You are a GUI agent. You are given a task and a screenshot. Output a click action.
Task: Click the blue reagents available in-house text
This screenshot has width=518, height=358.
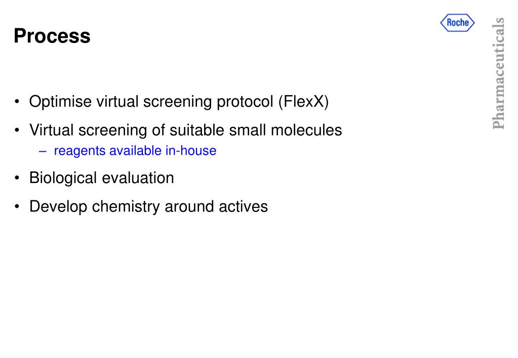135,151
